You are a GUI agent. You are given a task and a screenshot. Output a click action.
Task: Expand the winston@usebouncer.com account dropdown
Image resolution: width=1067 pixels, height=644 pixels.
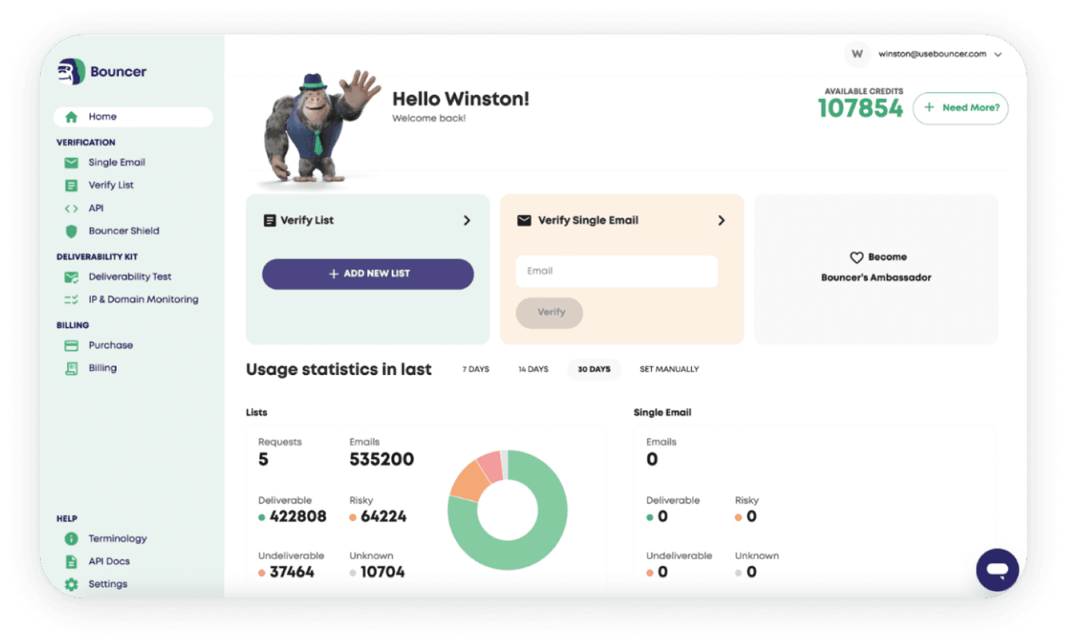point(998,55)
